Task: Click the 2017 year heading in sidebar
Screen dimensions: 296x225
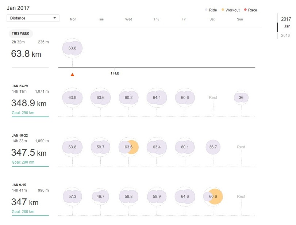Action: coord(286,19)
